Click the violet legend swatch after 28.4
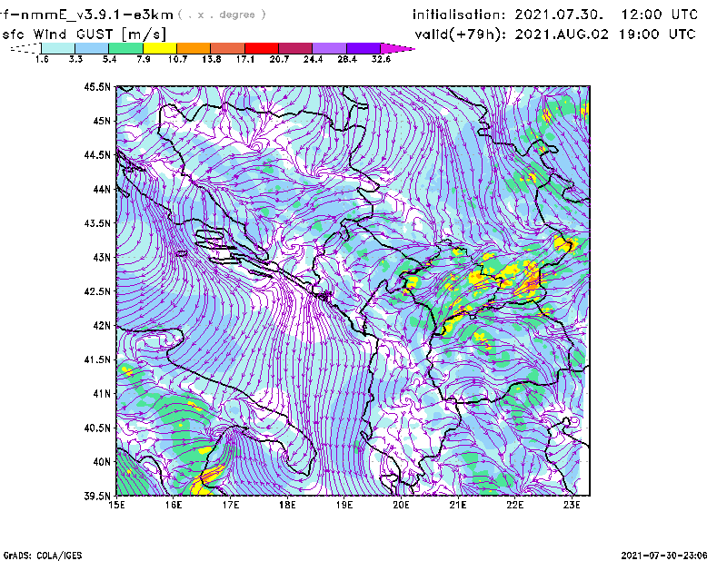The width and height of the screenshot is (727, 561). click(363, 48)
